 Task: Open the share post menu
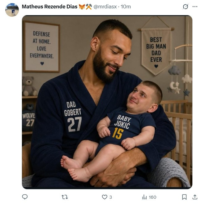(x=195, y=197)
